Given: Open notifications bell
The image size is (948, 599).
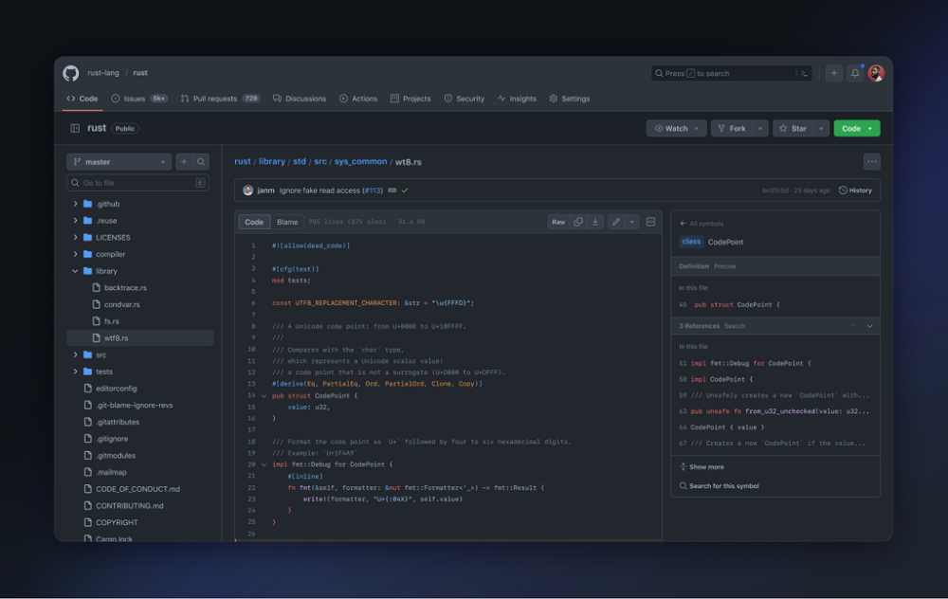Looking at the screenshot, I should coord(857,72).
